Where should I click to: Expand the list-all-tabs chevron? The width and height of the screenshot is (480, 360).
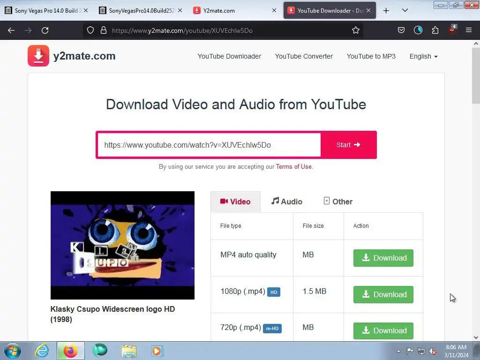[405, 11]
